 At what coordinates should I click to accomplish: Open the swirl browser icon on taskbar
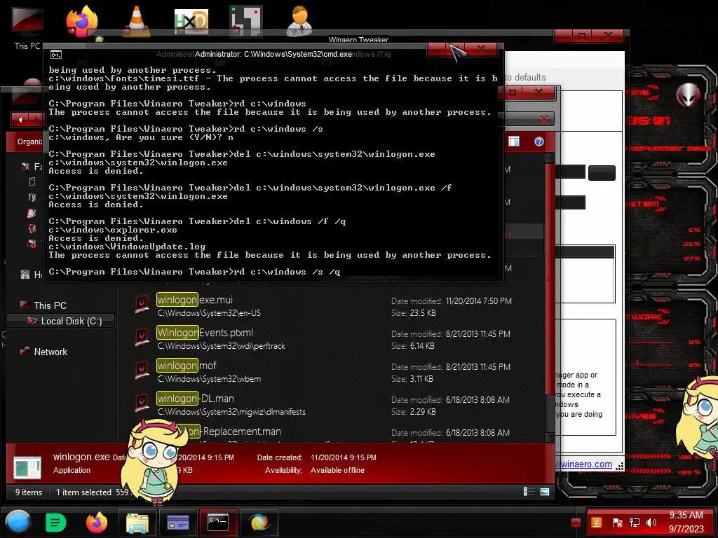[x=259, y=523]
